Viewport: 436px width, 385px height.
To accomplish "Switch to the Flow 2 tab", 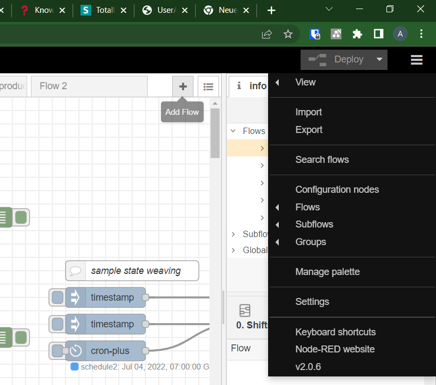I will pos(88,87).
